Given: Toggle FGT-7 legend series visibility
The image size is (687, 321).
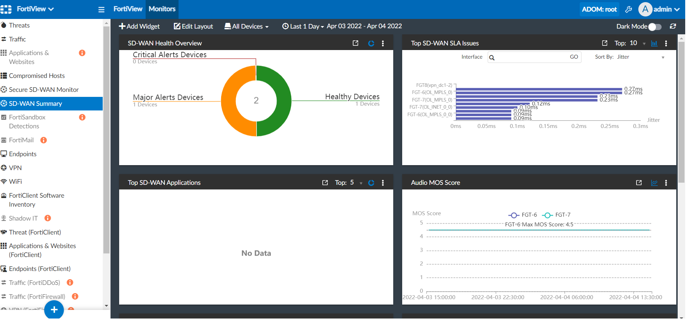Looking at the screenshot, I should point(556,215).
